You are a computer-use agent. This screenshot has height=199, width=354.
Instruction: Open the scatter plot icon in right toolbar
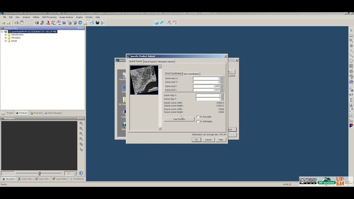click(x=351, y=115)
